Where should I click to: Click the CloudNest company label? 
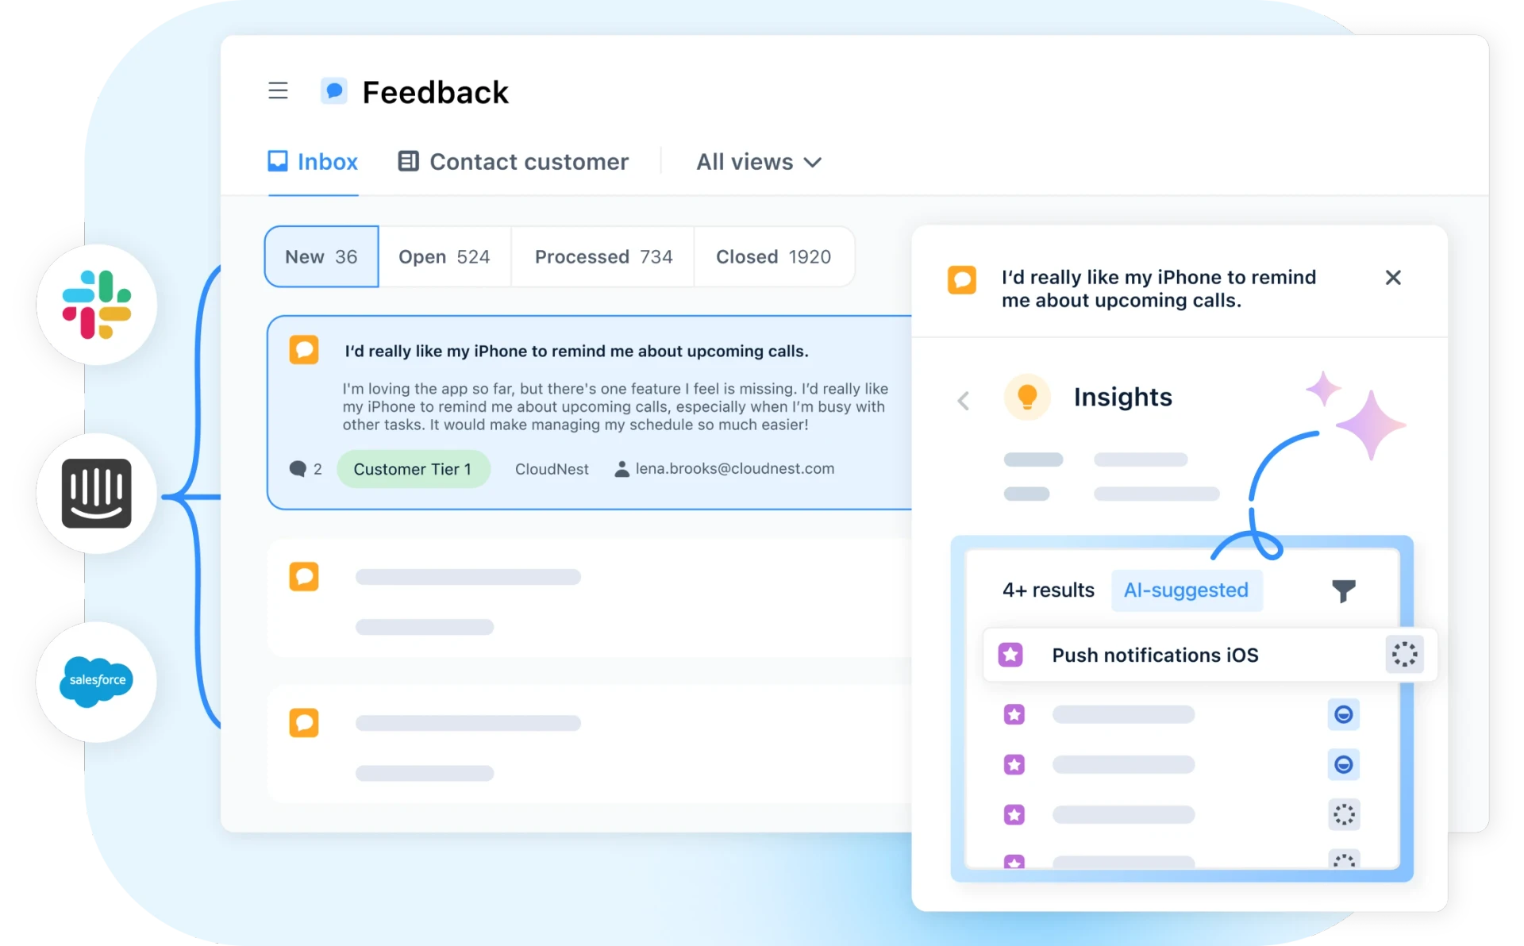click(552, 467)
